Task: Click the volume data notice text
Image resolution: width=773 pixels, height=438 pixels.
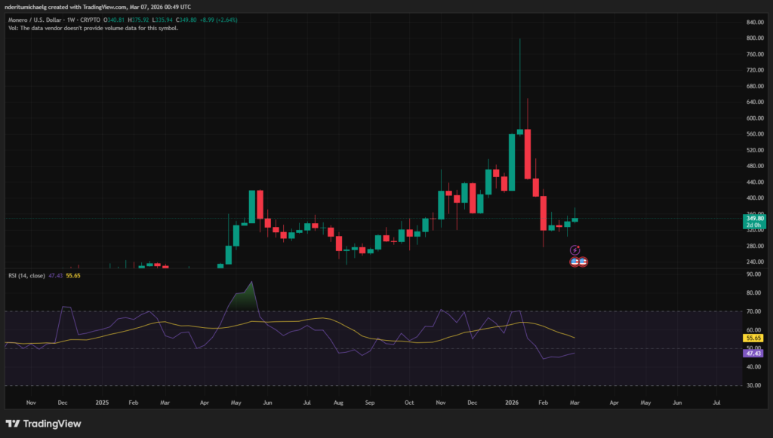Action: (x=94, y=29)
